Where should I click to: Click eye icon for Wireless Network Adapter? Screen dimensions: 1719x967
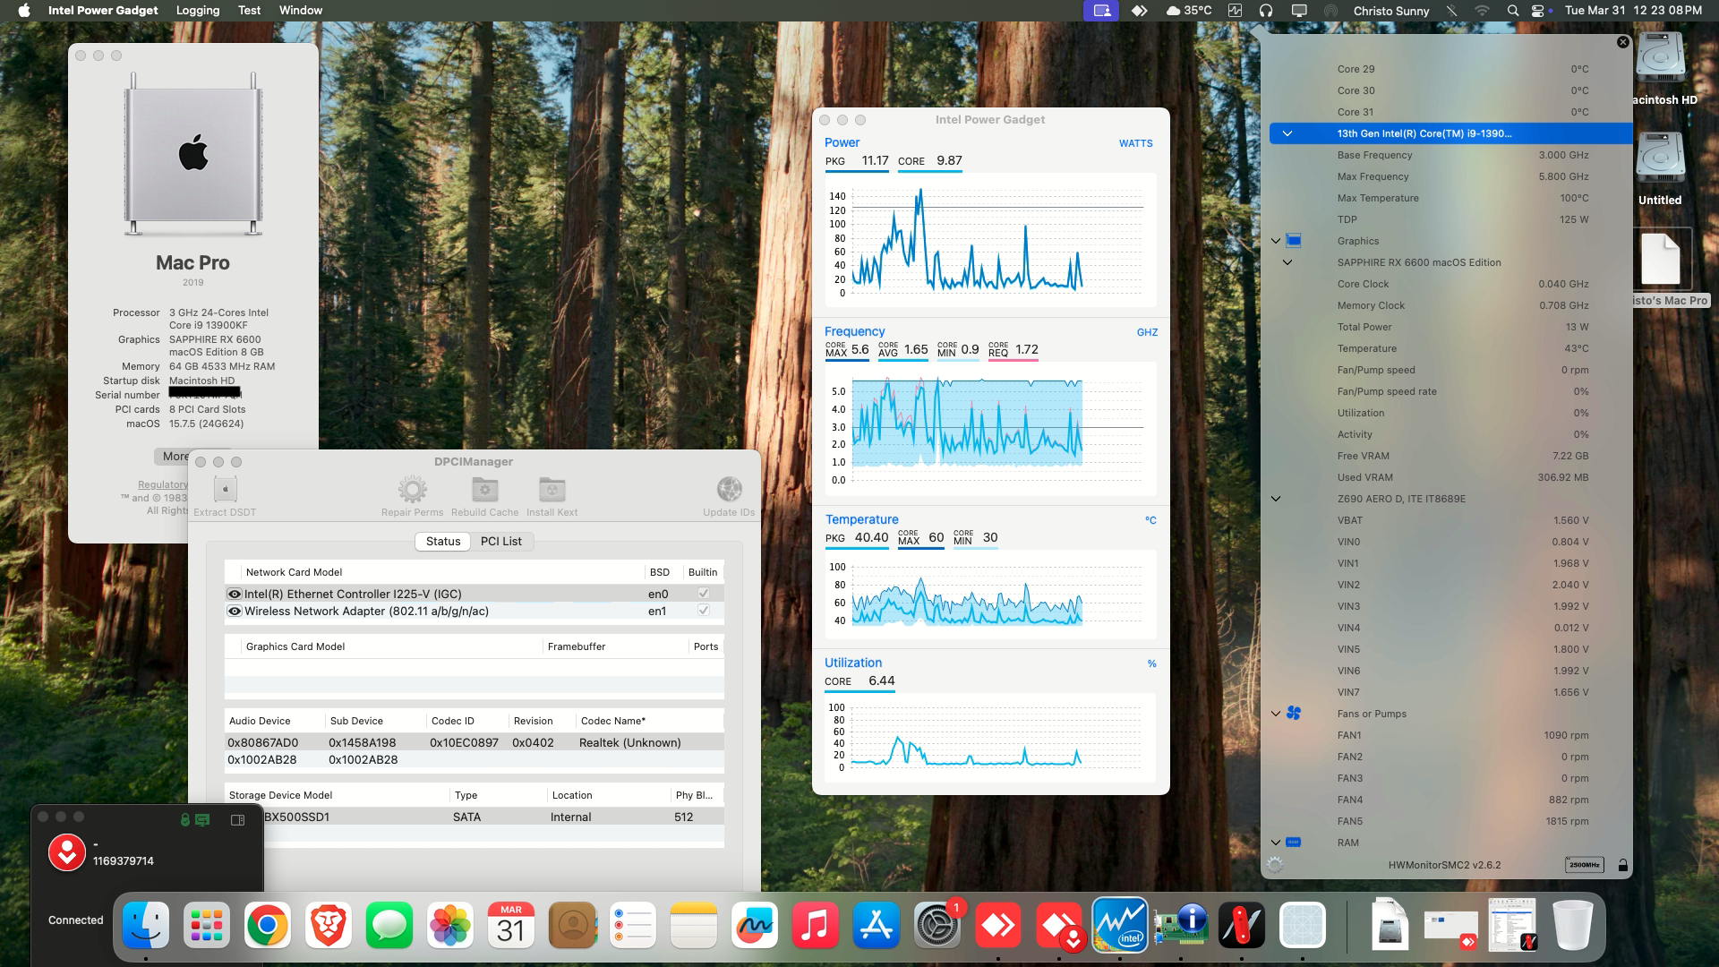coord(235,611)
